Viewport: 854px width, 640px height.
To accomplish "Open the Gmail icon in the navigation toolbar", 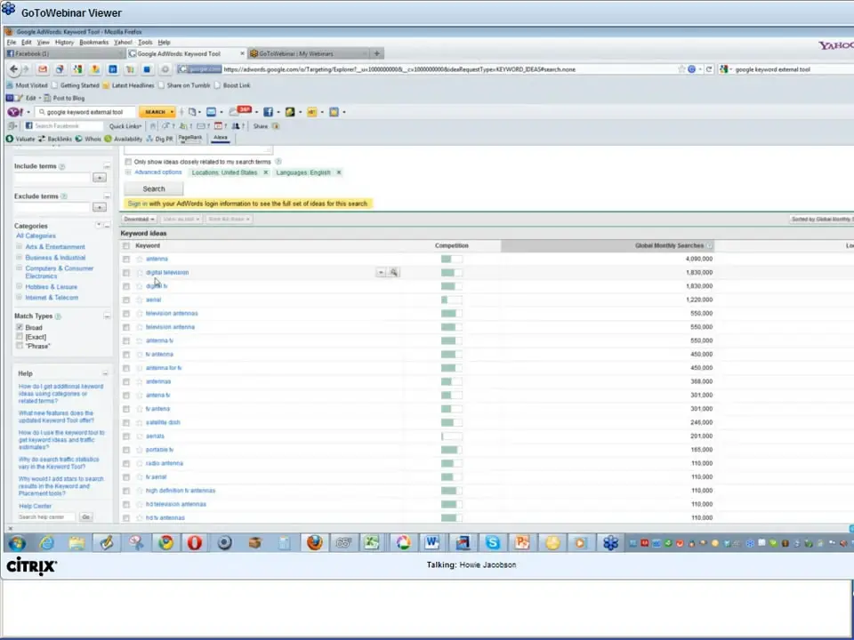I will pyautogui.click(x=43, y=69).
